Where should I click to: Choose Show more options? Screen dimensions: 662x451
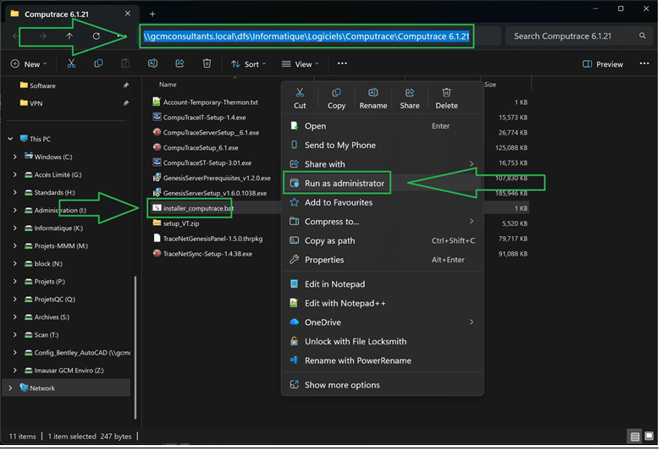point(382,385)
